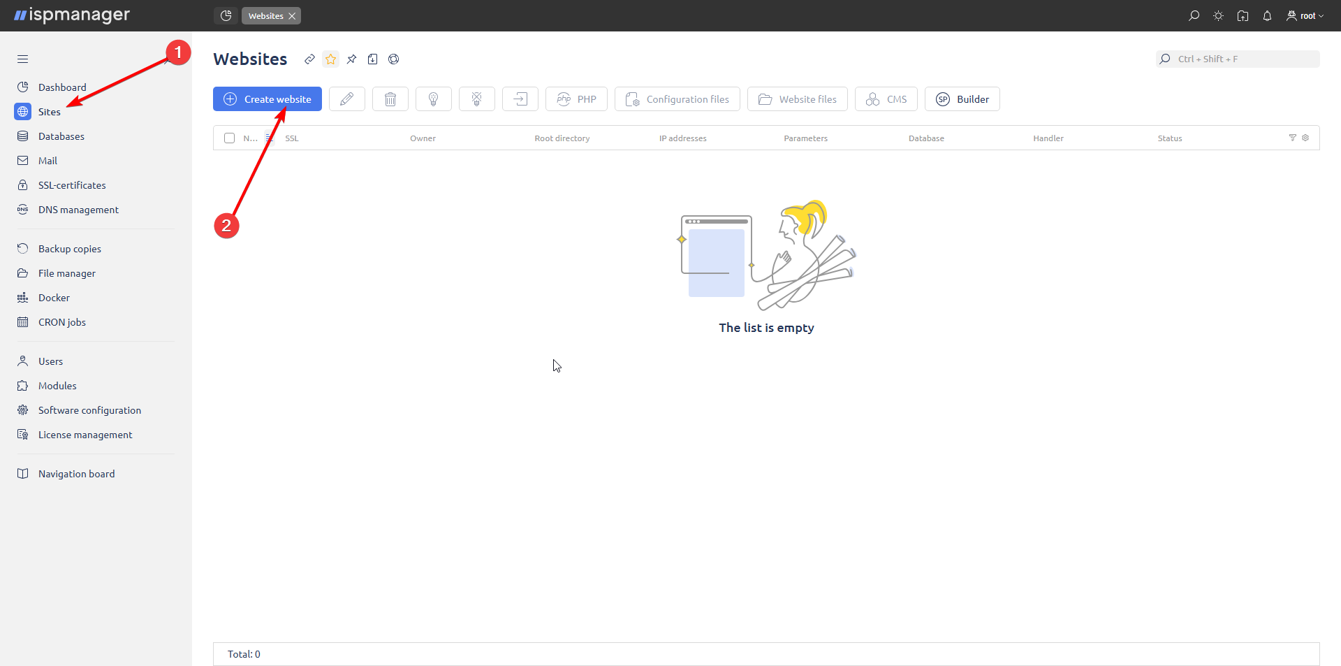The height and width of the screenshot is (666, 1341).
Task: Toggle the favorite star for Websites
Action: [x=330, y=59]
